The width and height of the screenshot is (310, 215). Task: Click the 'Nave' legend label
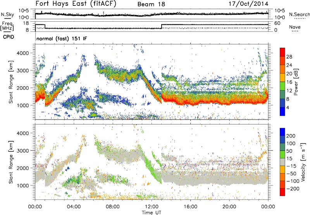294,27
